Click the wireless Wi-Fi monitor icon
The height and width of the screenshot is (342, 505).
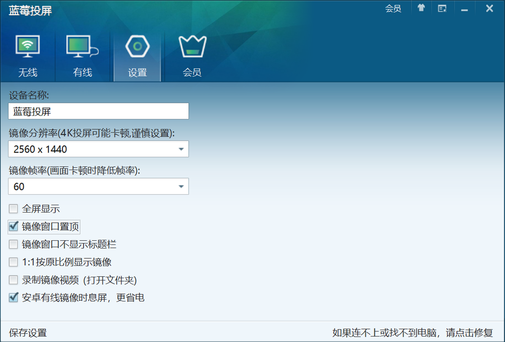click(28, 46)
